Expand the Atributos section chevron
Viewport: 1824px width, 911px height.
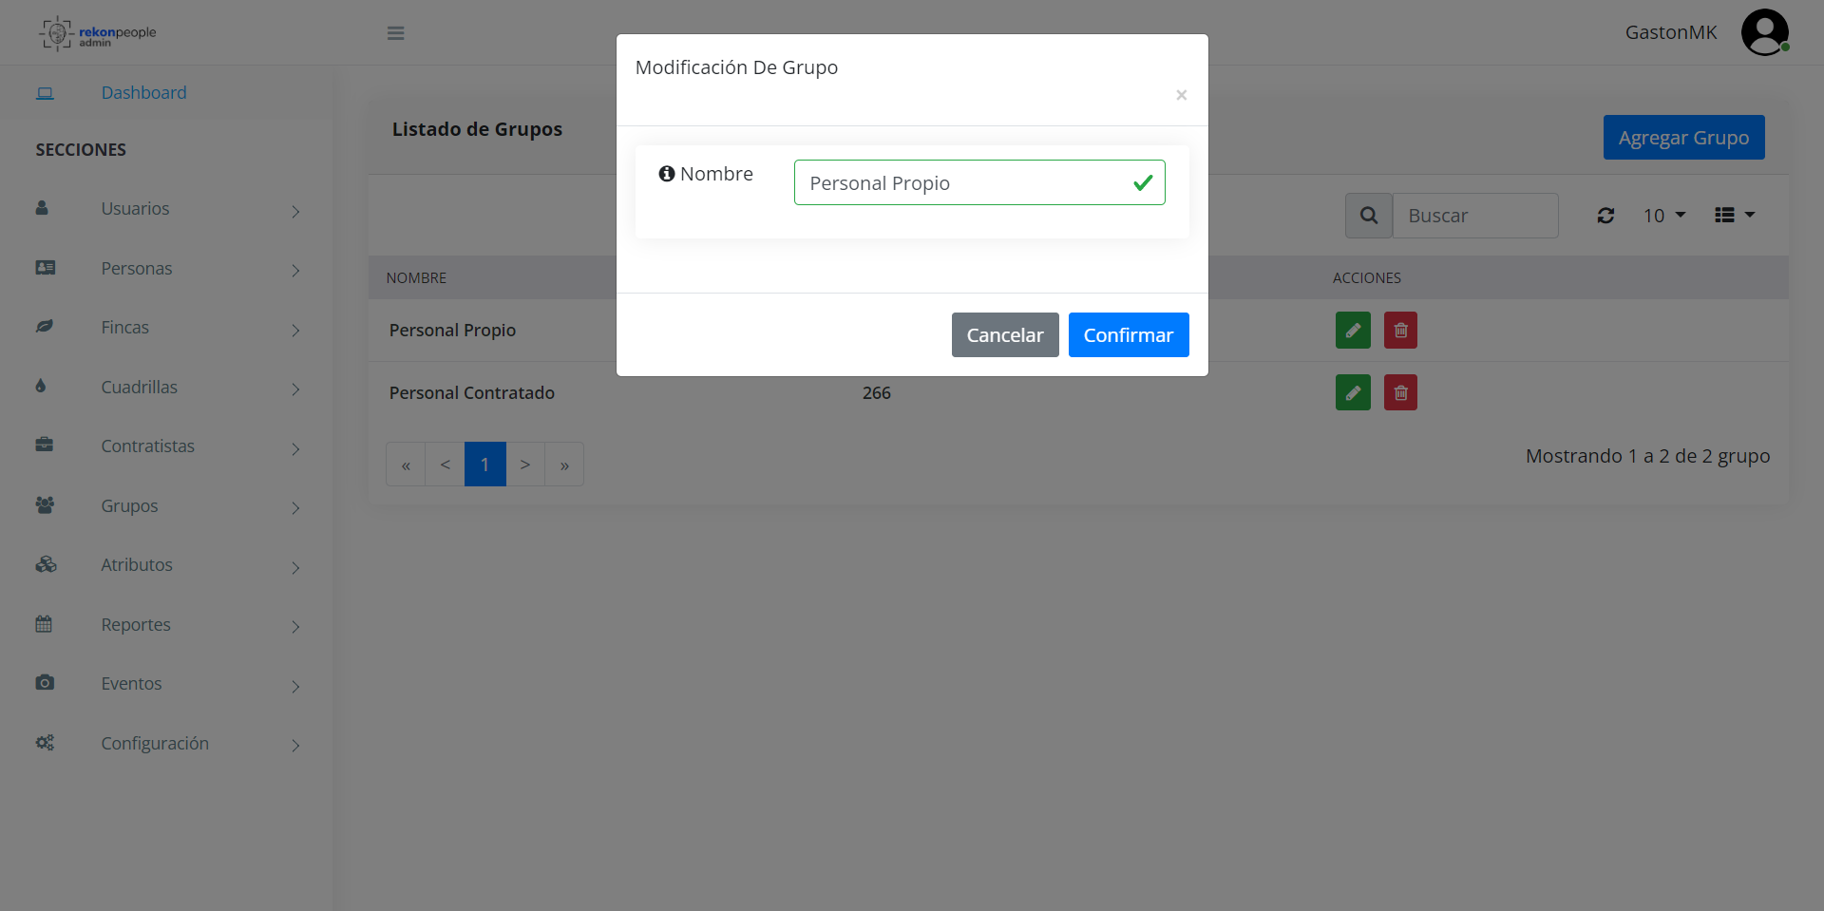pos(295,567)
